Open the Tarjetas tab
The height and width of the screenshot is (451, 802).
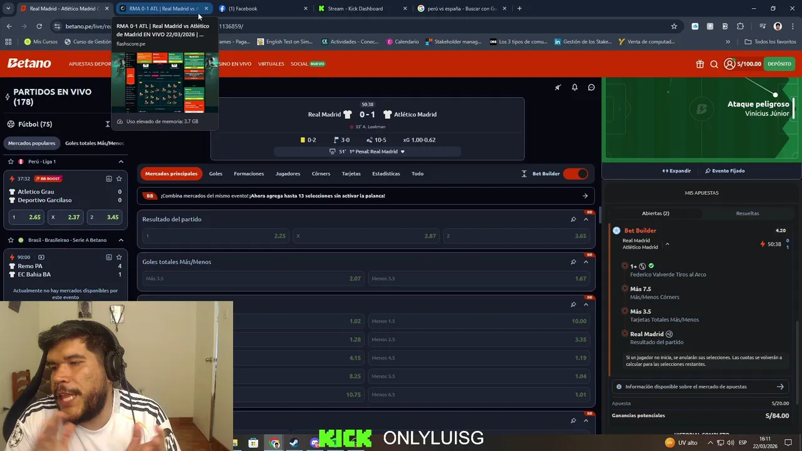click(x=351, y=174)
